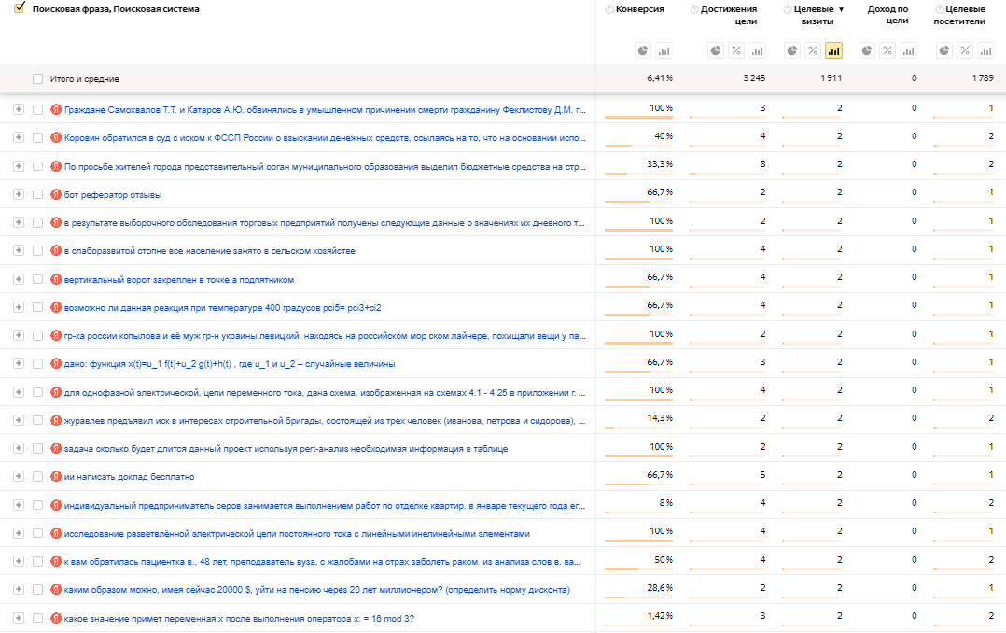Click Yandex icon in 'в слаборазвитой стопне' row
Screen dimensions: 1006x633
pyautogui.click(x=56, y=249)
